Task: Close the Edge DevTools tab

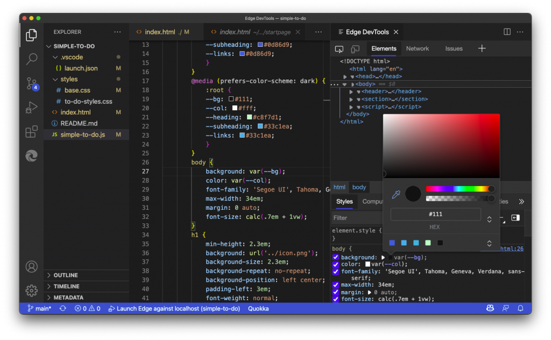Action: (396, 32)
